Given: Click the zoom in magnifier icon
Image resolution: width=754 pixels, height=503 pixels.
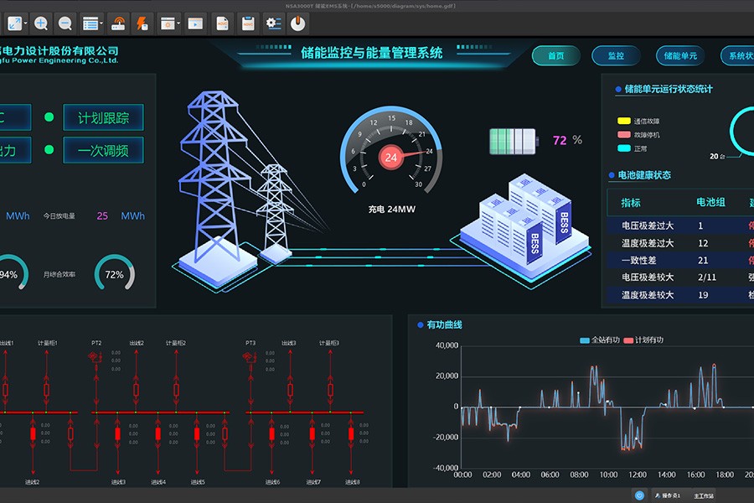Looking at the screenshot, I should point(41,23).
